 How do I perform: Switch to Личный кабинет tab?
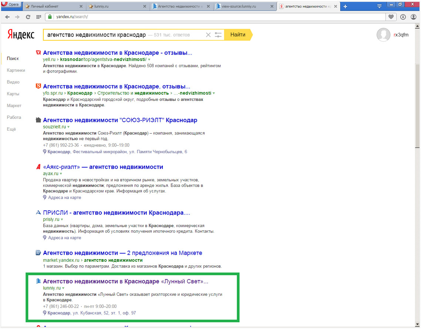(x=44, y=6)
